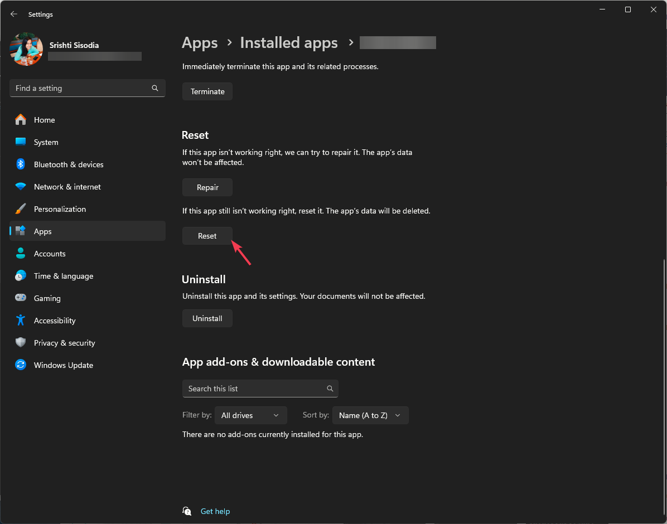Open the Home settings page

point(87,120)
